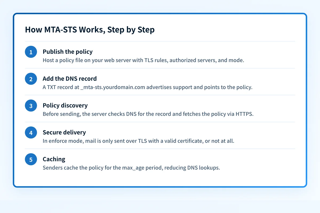Click the "Senders cache the policy for the max_age" description

point(131,168)
